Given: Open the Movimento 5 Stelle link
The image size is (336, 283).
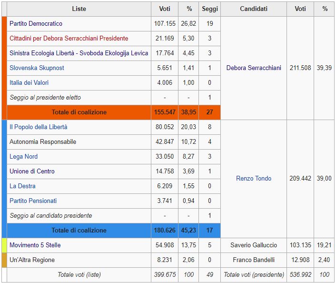Looking at the screenshot, I should (35, 245).
